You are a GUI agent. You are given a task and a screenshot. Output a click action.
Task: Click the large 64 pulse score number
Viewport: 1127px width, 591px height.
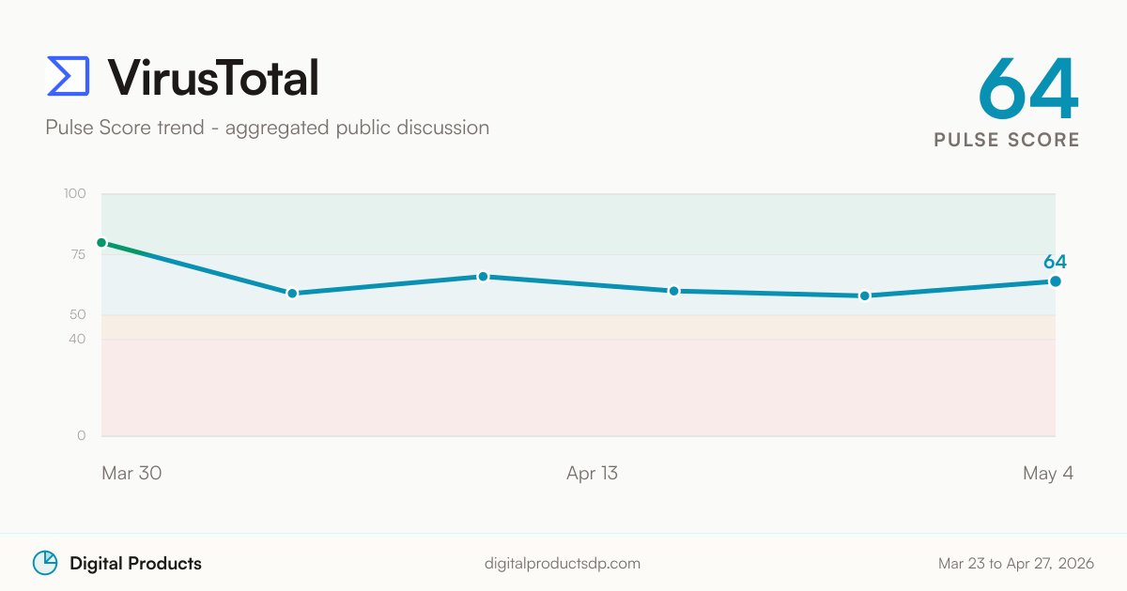click(1028, 88)
